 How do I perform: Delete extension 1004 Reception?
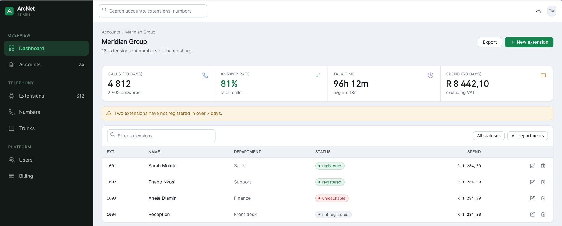pyautogui.click(x=543, y=215)
